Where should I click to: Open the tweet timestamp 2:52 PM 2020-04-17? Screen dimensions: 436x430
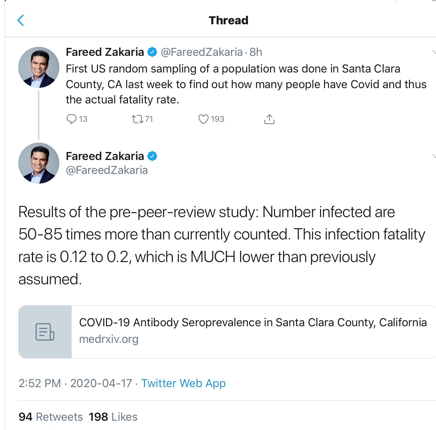[x=75, y=383]
